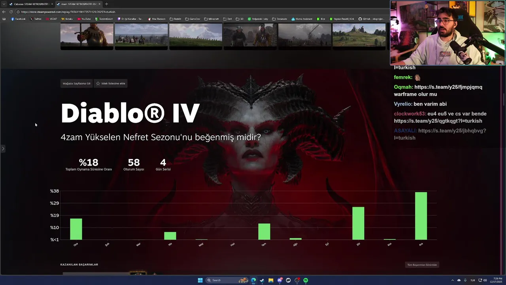
Task: Close the Caboose STEAM RETROSPEKTIFI tab
Action: (x=52, y=4)
